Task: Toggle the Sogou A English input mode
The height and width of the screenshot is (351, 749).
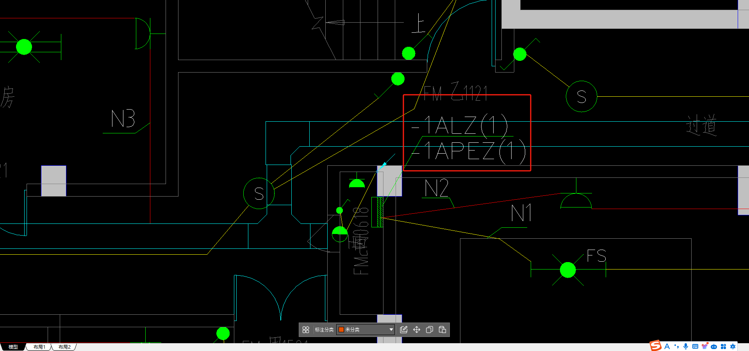Action: coord(667,346)
